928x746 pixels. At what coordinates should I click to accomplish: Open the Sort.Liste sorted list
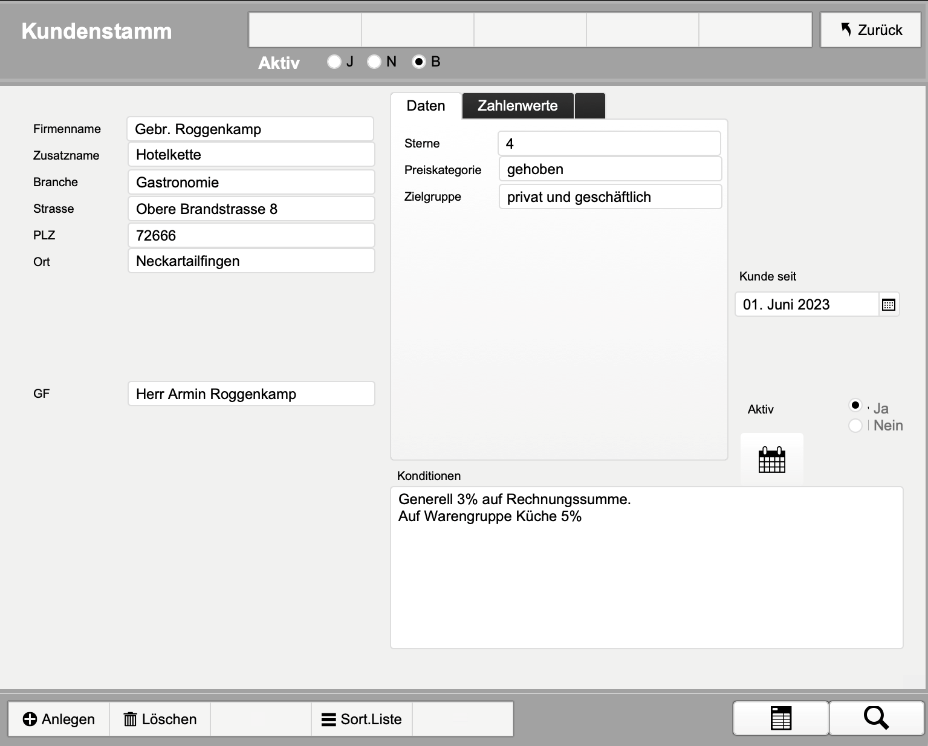362,719
